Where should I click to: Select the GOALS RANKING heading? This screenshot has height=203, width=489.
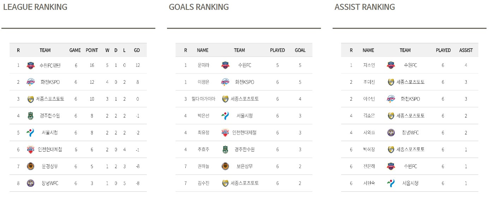click(199, 7)
